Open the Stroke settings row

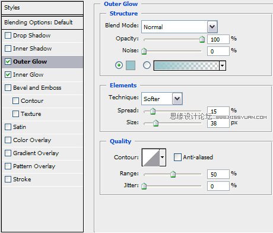click(x=42, y=180)
